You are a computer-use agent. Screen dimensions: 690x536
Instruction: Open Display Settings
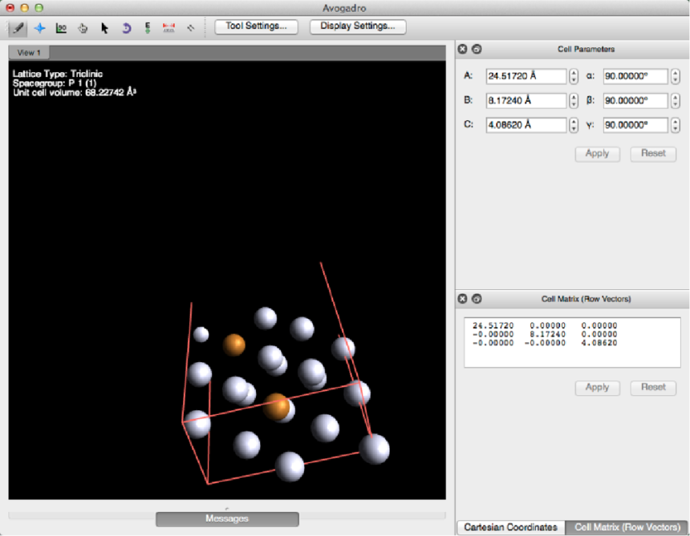click(x=357, y=26)
